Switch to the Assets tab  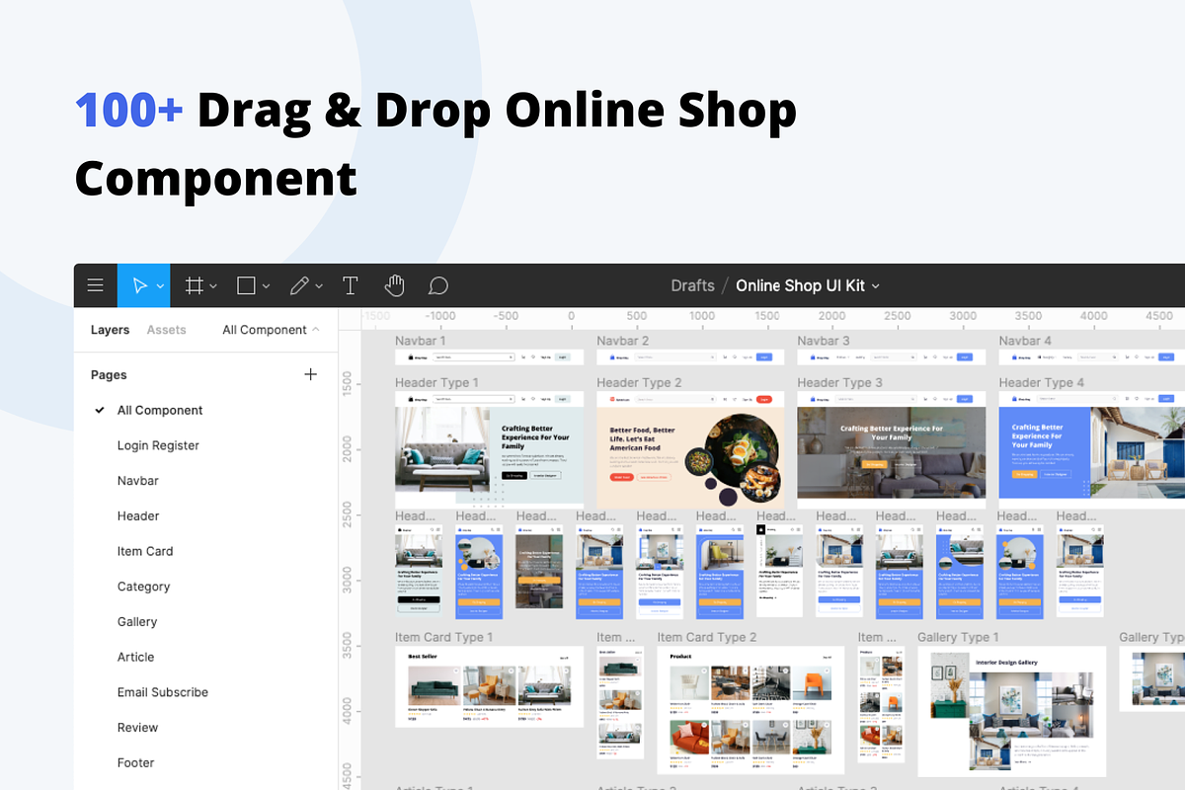click(x=166, y=330)
